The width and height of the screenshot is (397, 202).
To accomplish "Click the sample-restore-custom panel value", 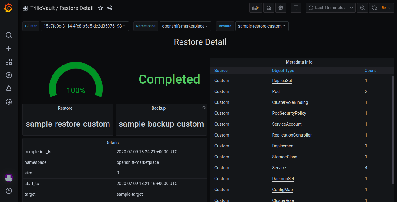I will [x=68, y=124].
